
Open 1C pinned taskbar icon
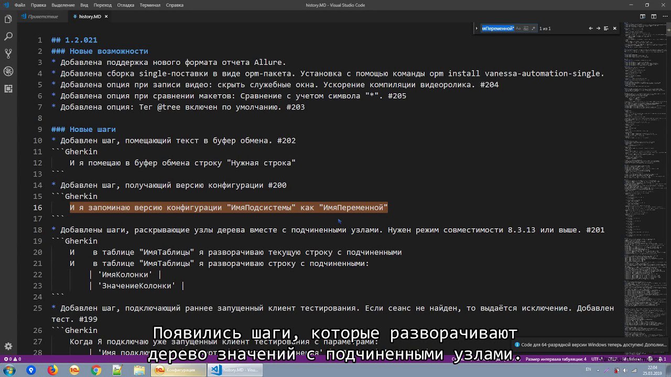coord(74,370)
